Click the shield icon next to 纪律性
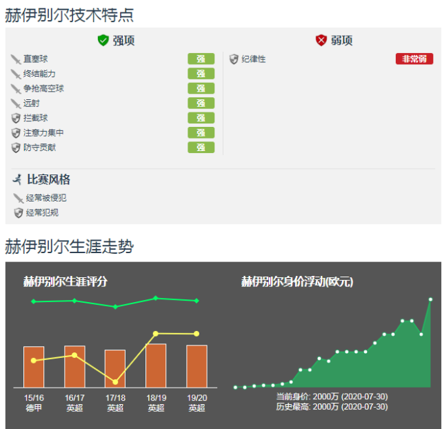The image size is (442, 429). tap(234, 59)
